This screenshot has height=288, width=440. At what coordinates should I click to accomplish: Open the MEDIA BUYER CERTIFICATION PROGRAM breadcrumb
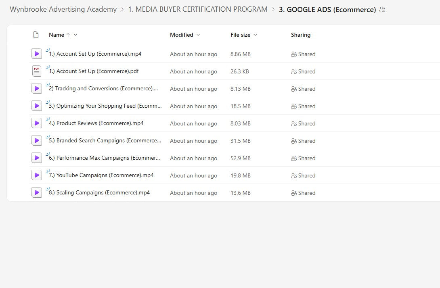(197, 9)
